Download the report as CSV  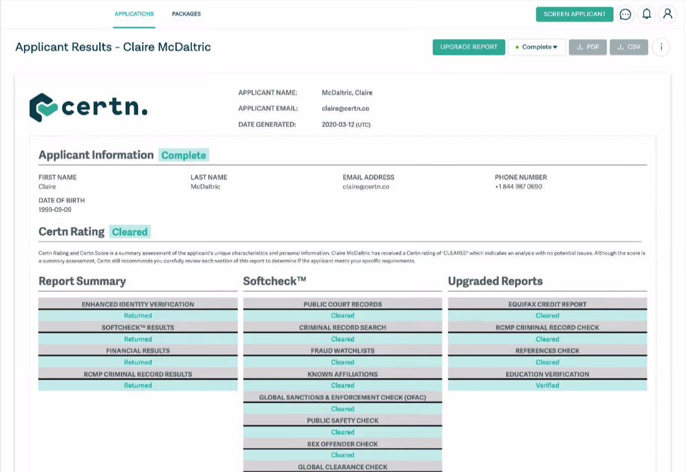coord(629,47)
